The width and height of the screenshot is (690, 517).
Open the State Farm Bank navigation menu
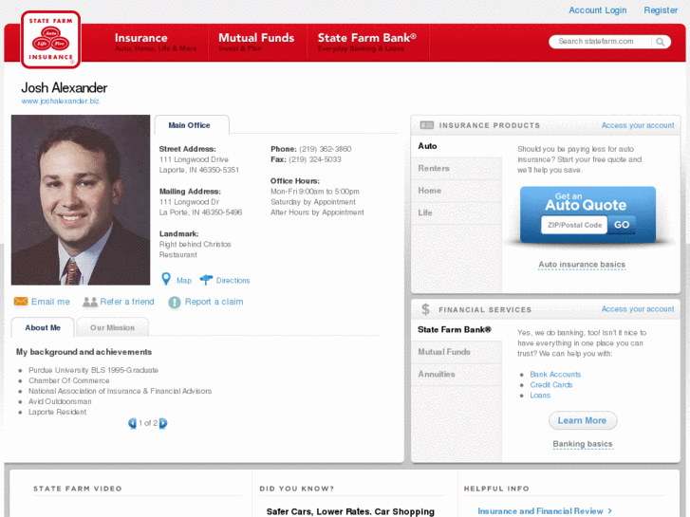(x=367, y=43)
